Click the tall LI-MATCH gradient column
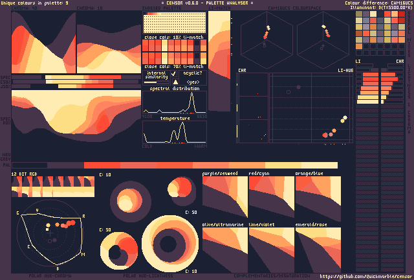This screenshot has height=280, width=414. [219, 61]
